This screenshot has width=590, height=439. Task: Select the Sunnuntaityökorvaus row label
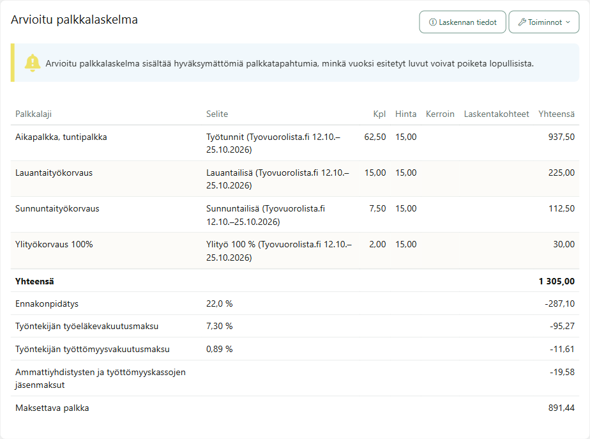[57, 208]
